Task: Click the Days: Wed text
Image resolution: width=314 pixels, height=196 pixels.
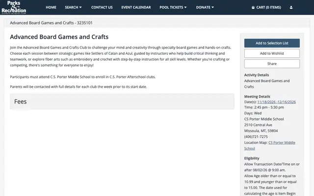Action: pyautogui.click(x=253, y=113)
